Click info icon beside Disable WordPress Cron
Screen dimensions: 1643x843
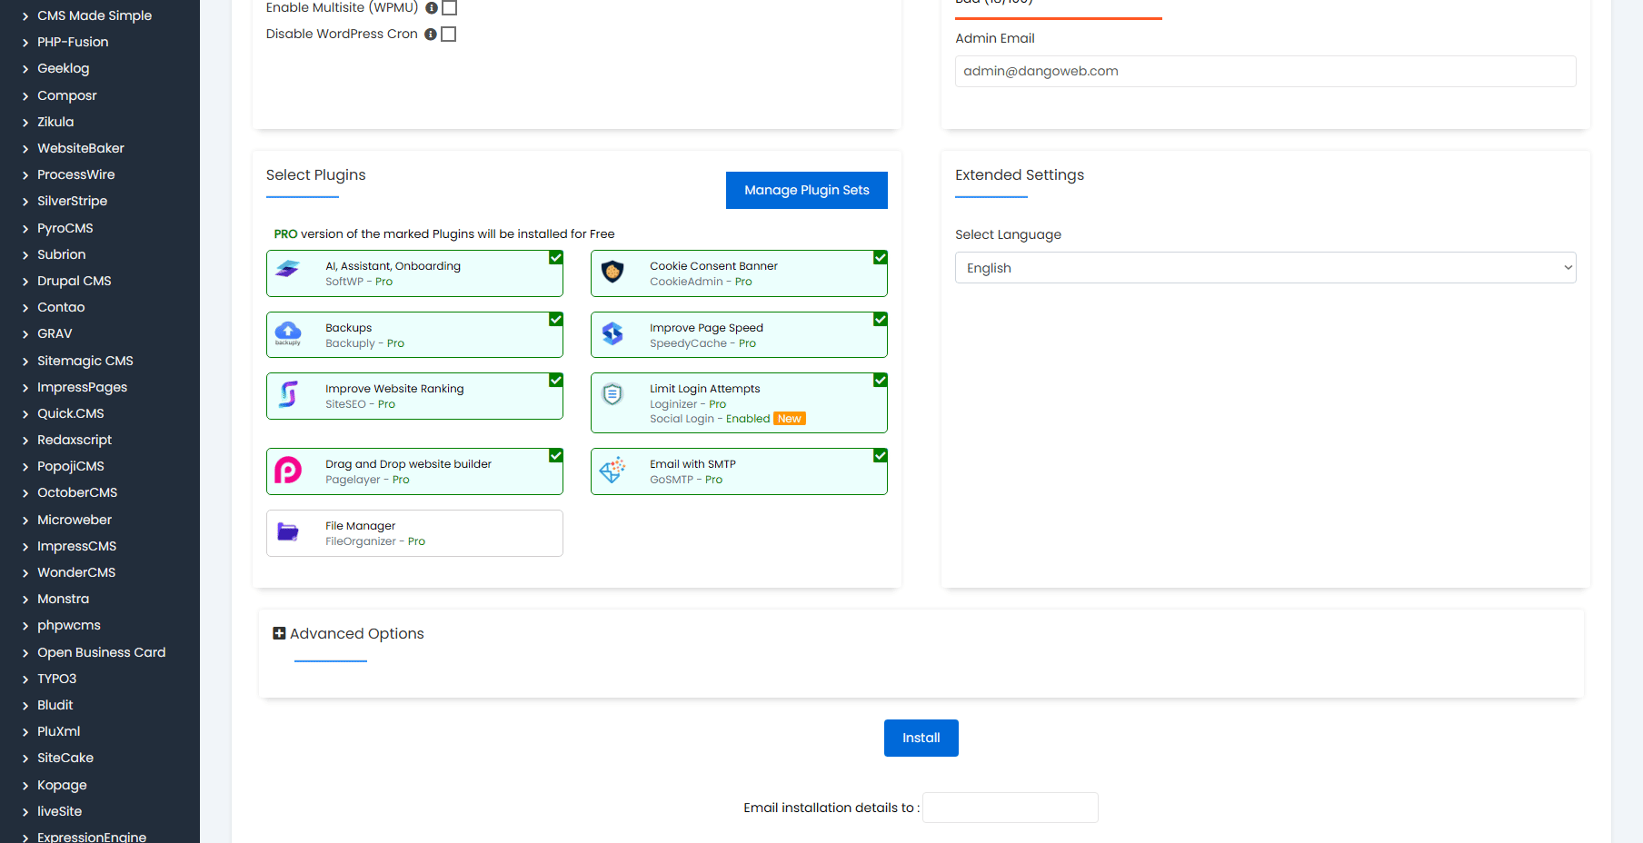pos(431,35)
